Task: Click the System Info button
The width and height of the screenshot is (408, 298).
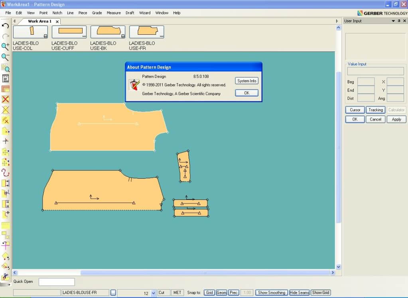Action: click(x=246, y=81)
